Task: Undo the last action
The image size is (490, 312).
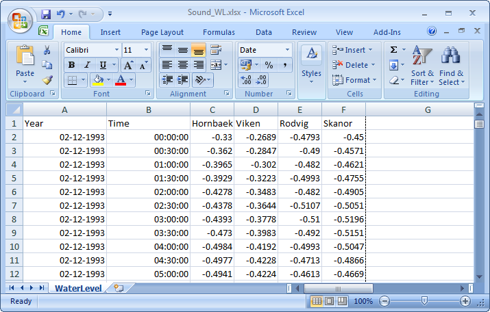Action: click(x=60, y=14)
